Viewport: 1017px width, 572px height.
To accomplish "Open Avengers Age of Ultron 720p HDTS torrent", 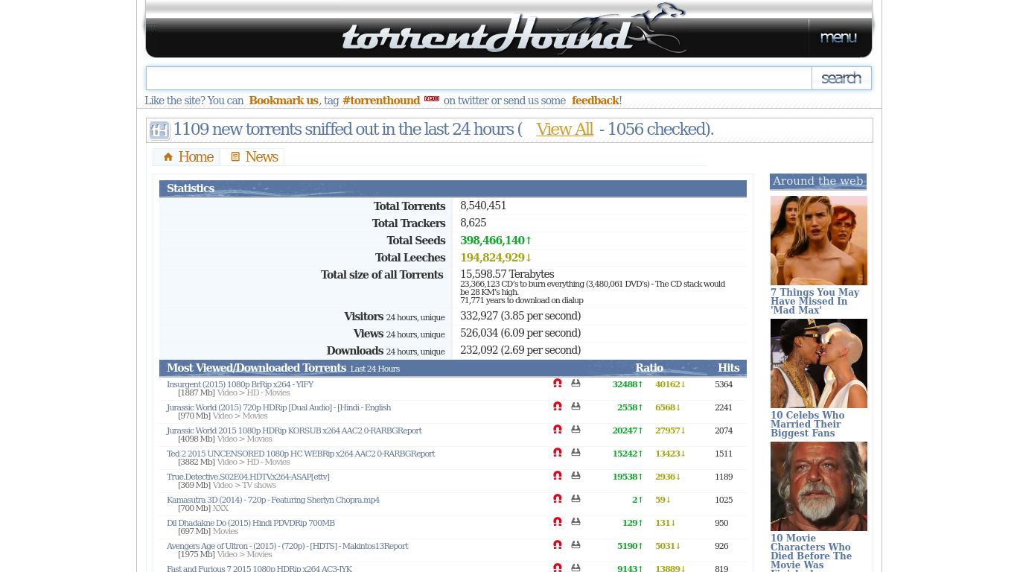I will (287, 546).
